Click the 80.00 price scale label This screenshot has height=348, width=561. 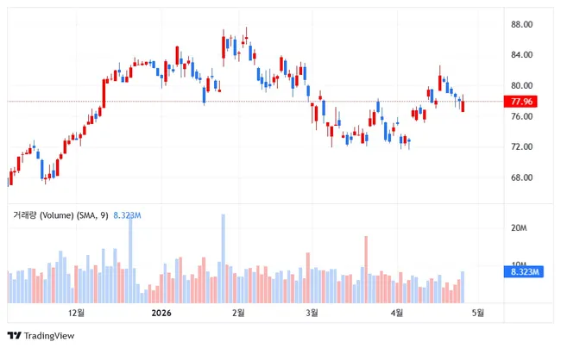point(520,86)
